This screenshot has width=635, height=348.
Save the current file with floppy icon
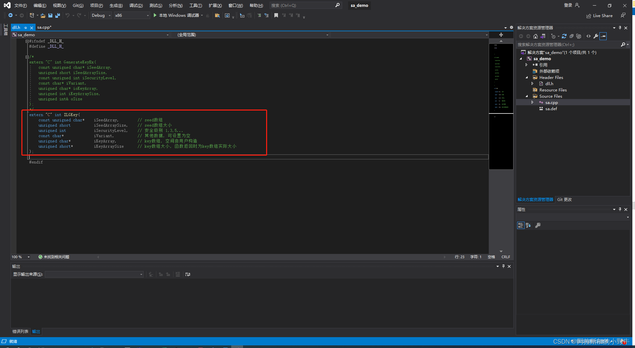click(x=50, y=15)
